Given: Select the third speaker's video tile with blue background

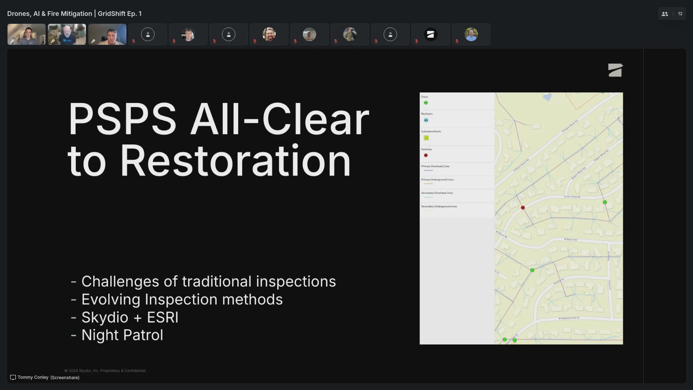Looking at the screenshot, I should tap(107, 34).
